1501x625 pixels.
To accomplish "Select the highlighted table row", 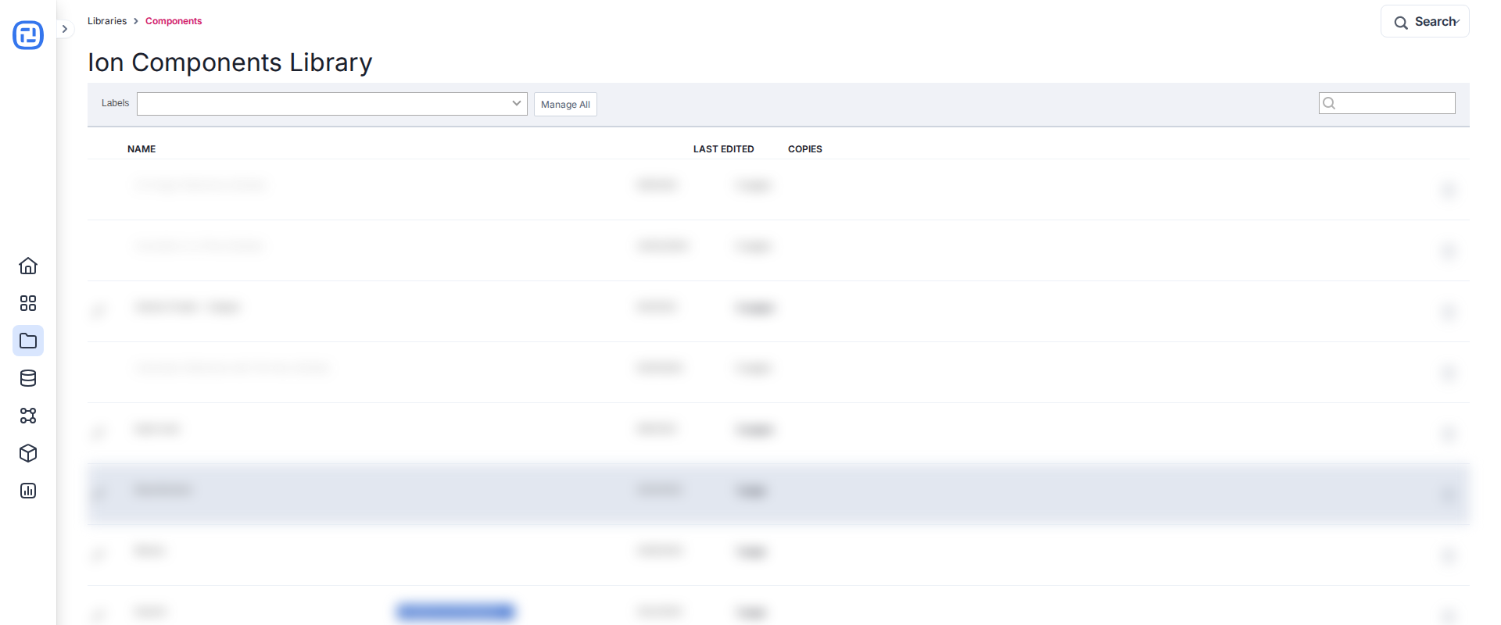I will (x=779, y=494).
